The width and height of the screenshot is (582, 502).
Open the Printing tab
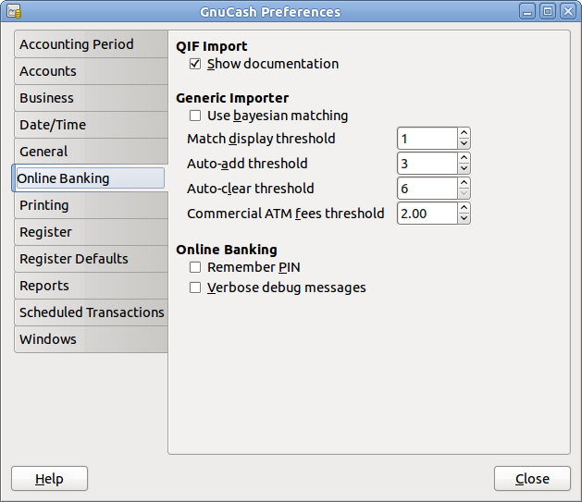point(91,205)
